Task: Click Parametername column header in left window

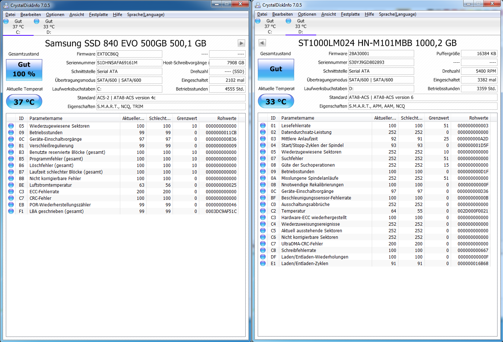Action: [74, 118]
